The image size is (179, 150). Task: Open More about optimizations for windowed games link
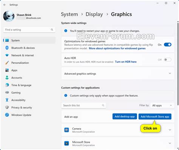tap(117, 48)
